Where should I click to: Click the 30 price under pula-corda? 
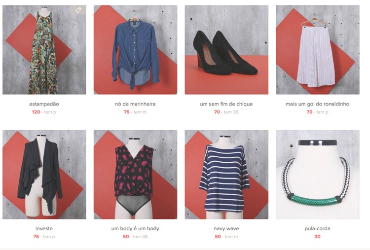(x=317, y=237)
